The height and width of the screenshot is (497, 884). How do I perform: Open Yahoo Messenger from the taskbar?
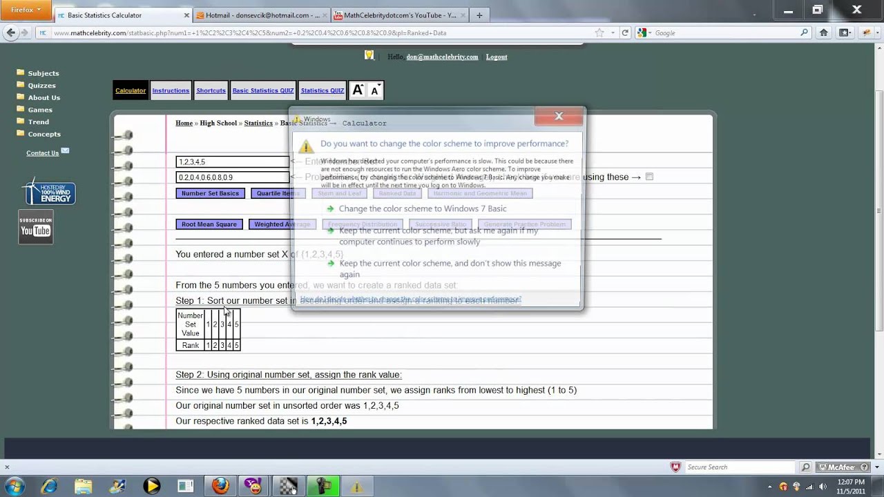[x=255, y=486]
